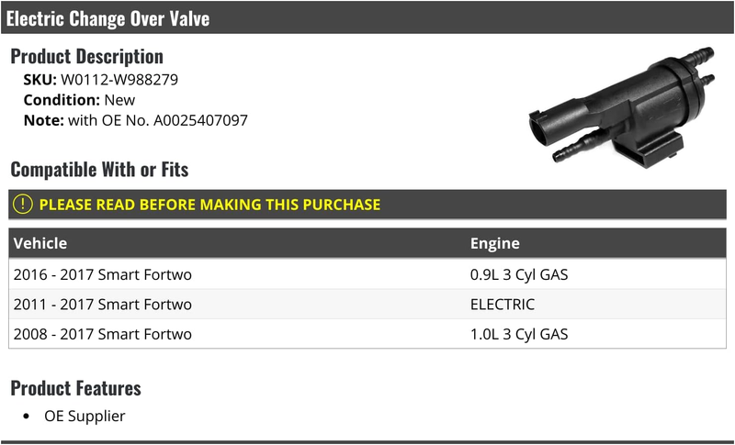This screenshot has height=445, width=735.
Task: Click the yellow exclamation warning icon
Action: click(22, 205)
